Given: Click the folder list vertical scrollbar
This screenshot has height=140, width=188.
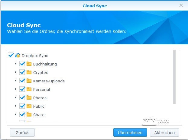Looking at the screenshot, I should (174, 77).
